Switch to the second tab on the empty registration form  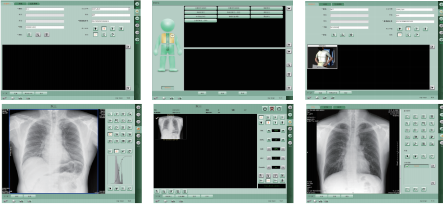pos(21,4)
